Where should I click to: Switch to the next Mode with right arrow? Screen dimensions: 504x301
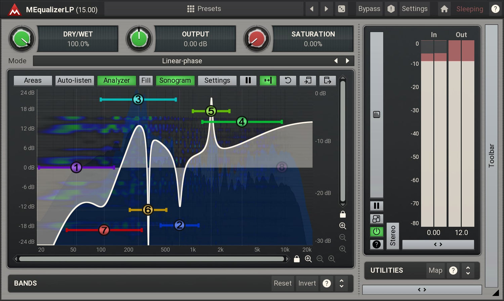click(347, 61)
